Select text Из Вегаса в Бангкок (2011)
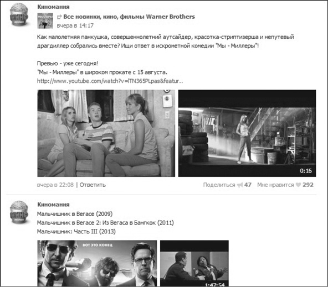The width and height of the screenshot is (328, 287). [x=138, y=223]
